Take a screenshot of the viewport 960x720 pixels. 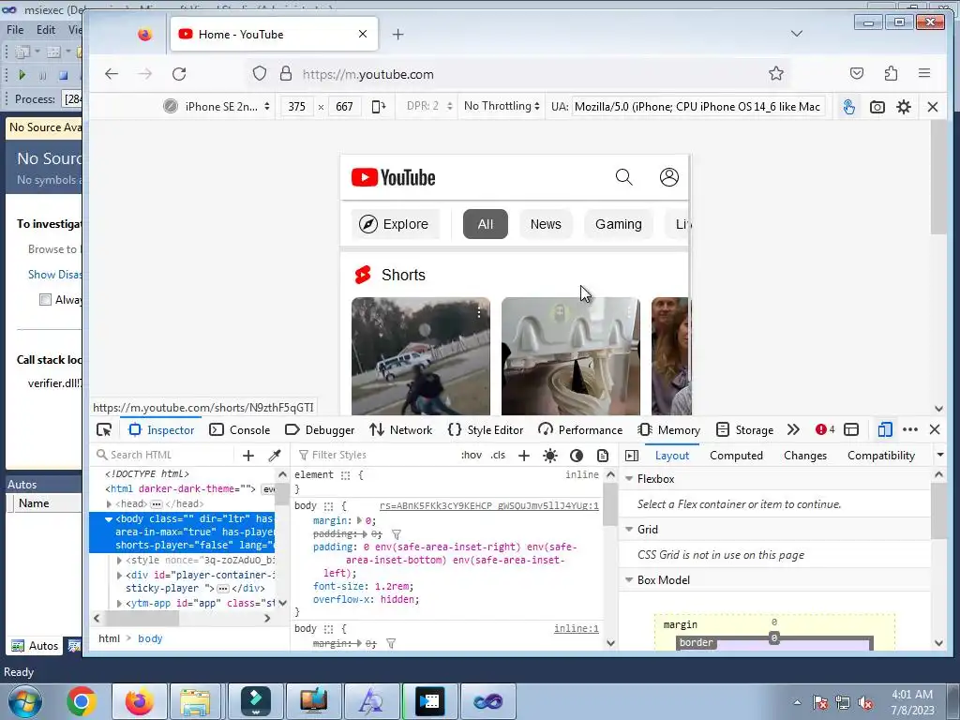877,107
